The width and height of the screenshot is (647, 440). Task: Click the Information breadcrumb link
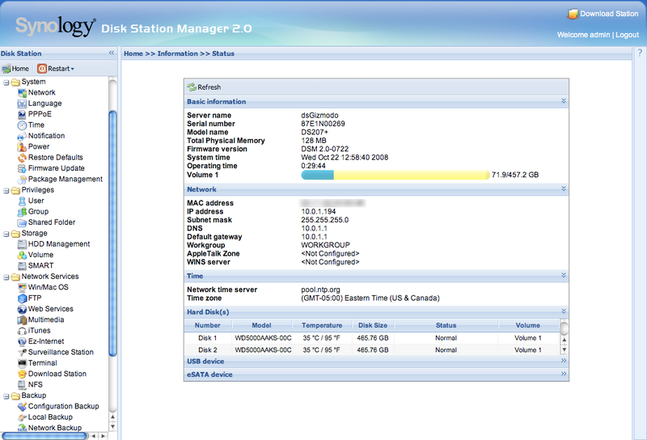[177, 53]
